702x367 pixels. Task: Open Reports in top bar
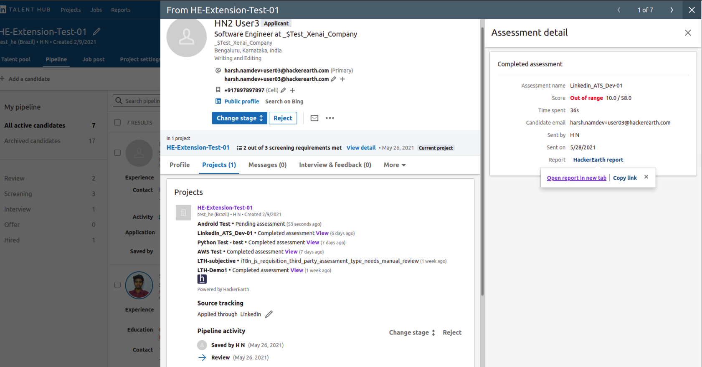pyautogui.click(x=121, y=10)
